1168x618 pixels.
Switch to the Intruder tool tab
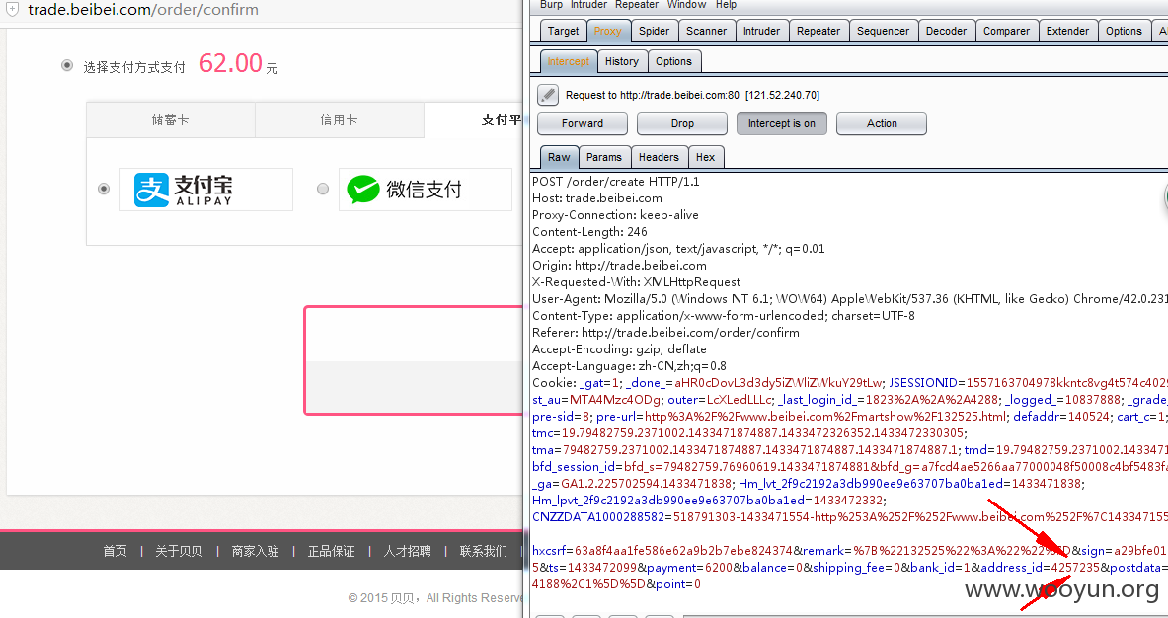(x=761, y=31)
